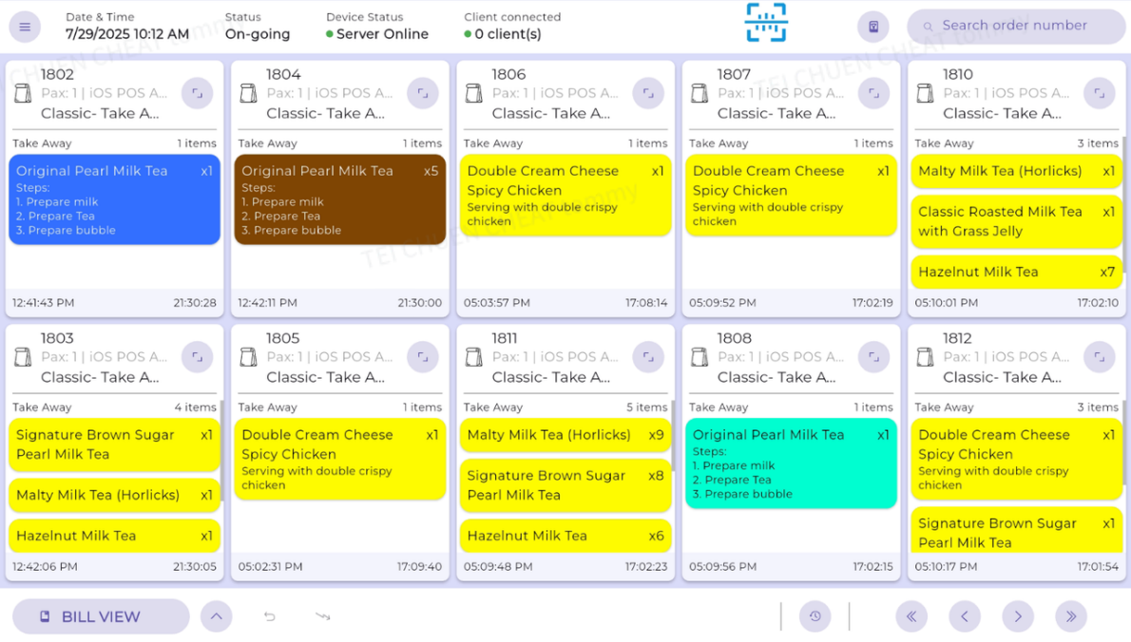Expand order 1802 card
The width and height of the screenshot is (1131, 642).
(x=197, y=93)
